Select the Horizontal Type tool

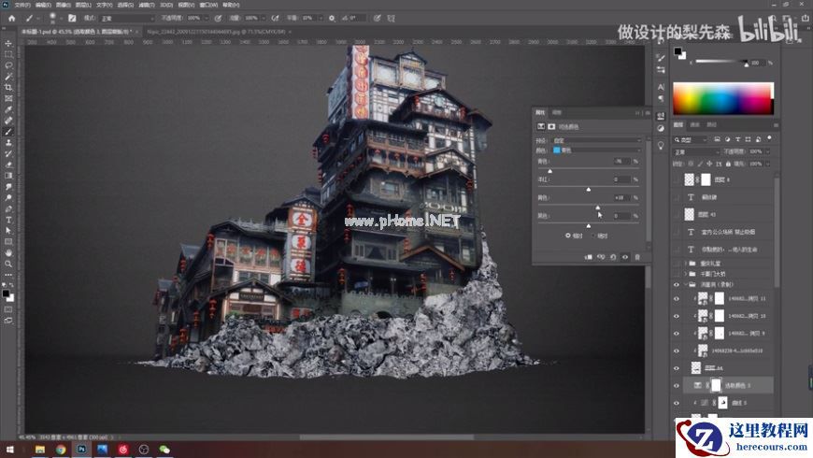click(x=8, y=220)
